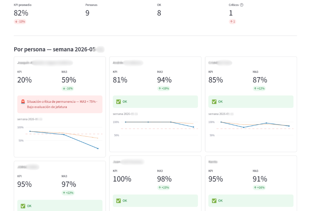Click the red up-arrow 1 badge under Críticos

click(x=232, y=21)
